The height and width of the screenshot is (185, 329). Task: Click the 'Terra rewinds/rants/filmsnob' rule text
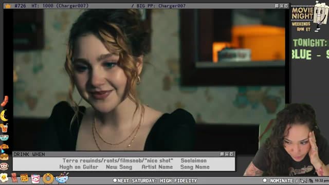point(118,161)
